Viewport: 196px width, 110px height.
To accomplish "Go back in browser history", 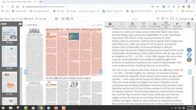I will pyautogui.click(x=3, y=7).
